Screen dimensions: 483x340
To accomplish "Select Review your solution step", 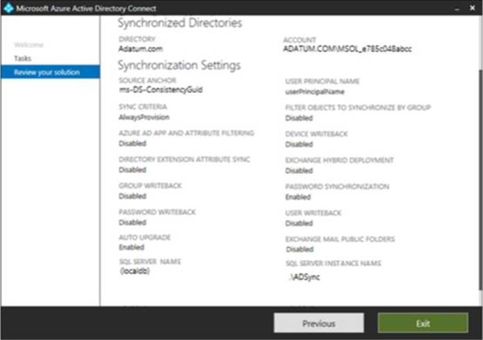I will tap(50, 72).
